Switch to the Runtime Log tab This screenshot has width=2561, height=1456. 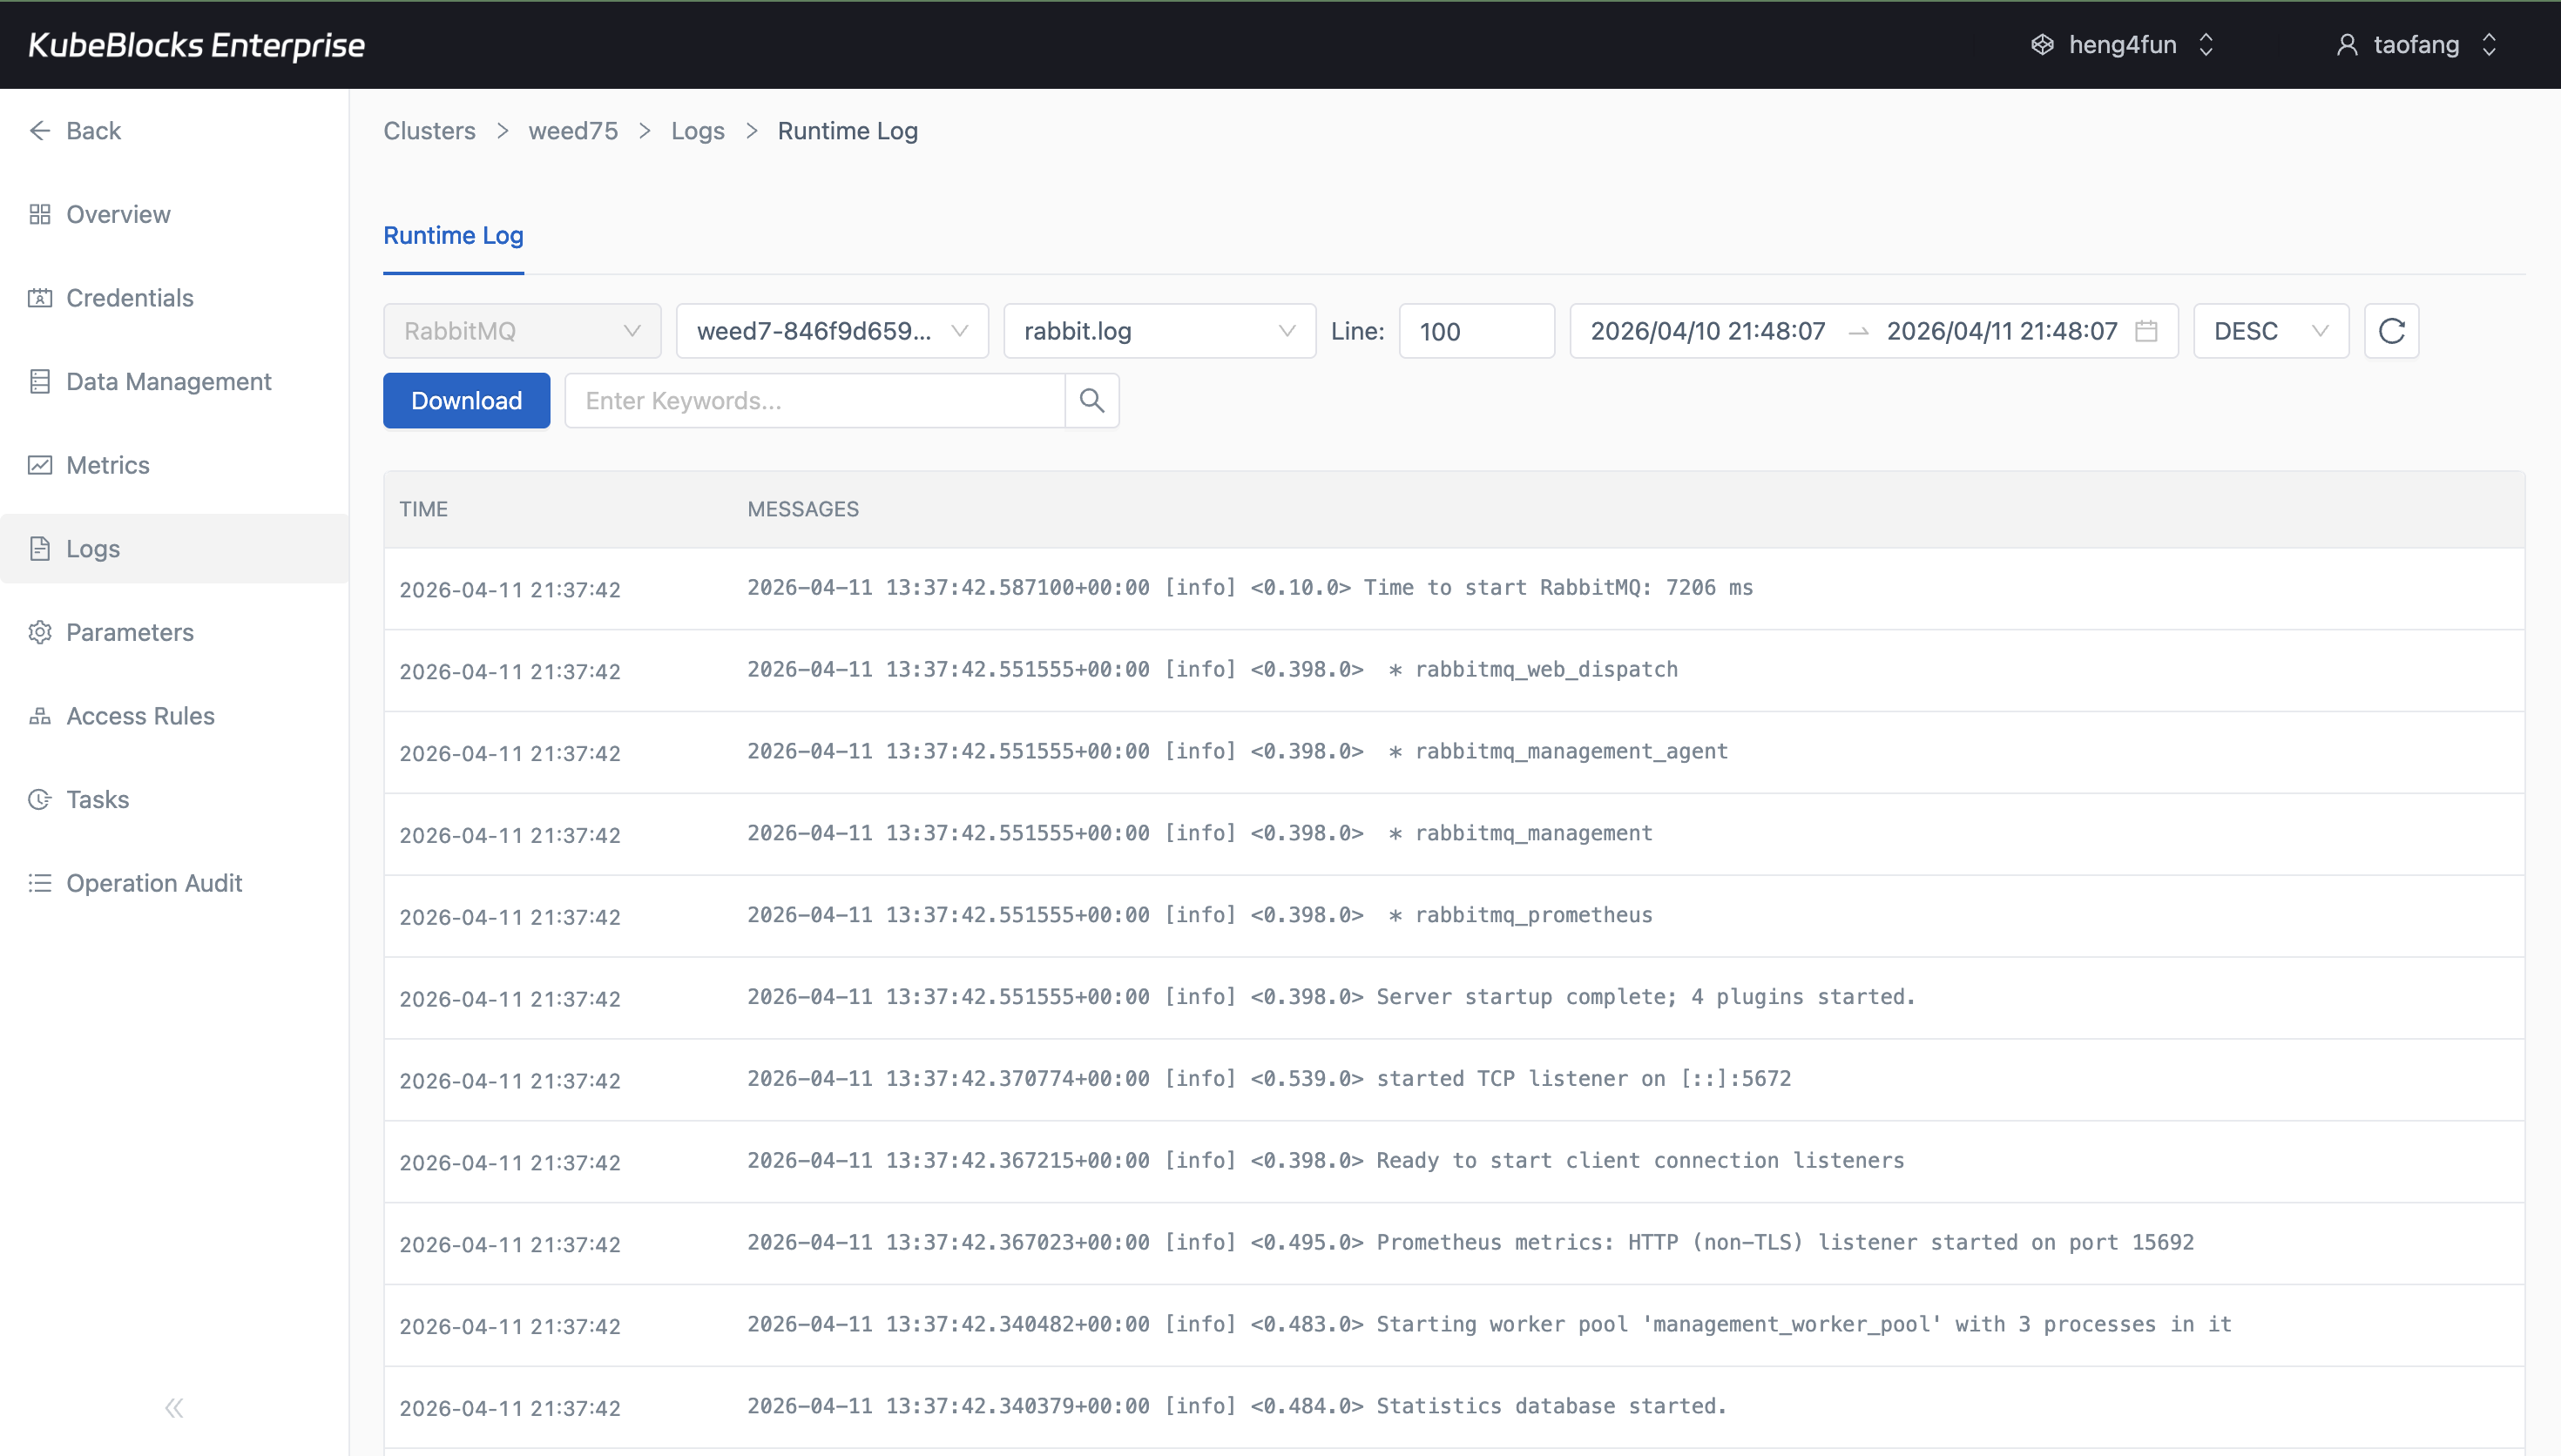(453, 236)
